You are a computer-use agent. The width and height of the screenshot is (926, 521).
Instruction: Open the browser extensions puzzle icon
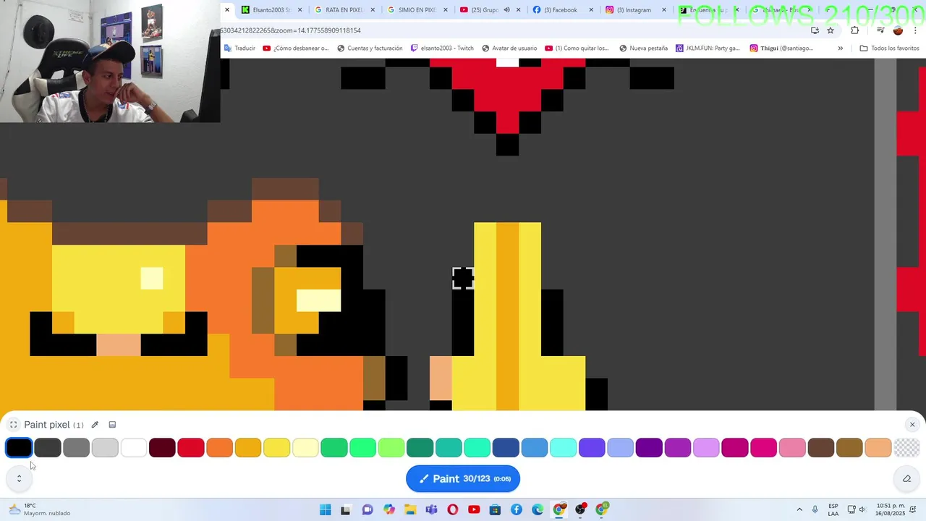855,30
